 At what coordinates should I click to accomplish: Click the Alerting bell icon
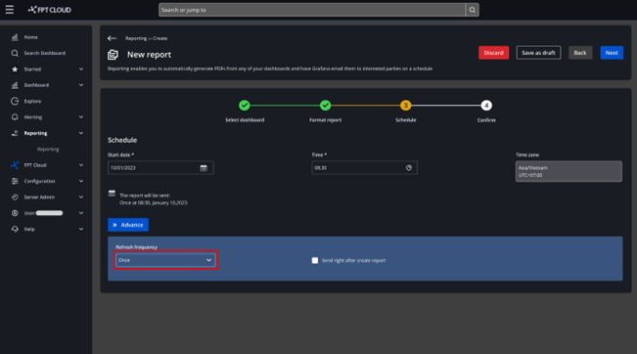click(15, 117)
